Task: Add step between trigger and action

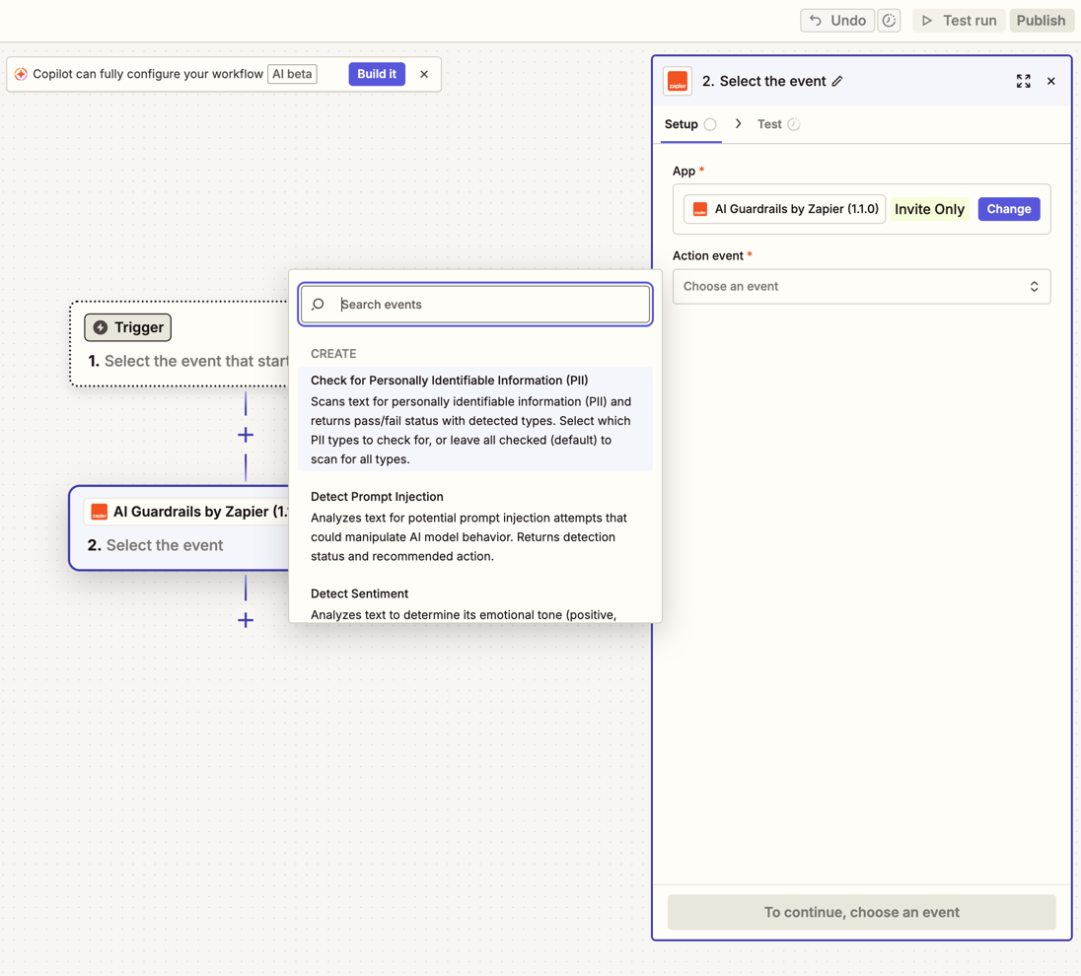Action: tap(246, 435)
